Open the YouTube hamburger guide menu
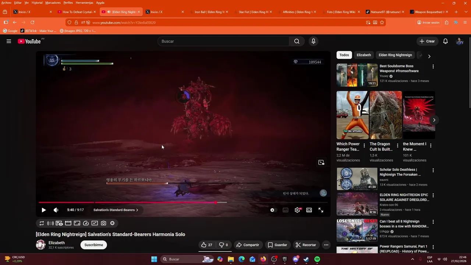471x265 pixels. pos(9,41)
